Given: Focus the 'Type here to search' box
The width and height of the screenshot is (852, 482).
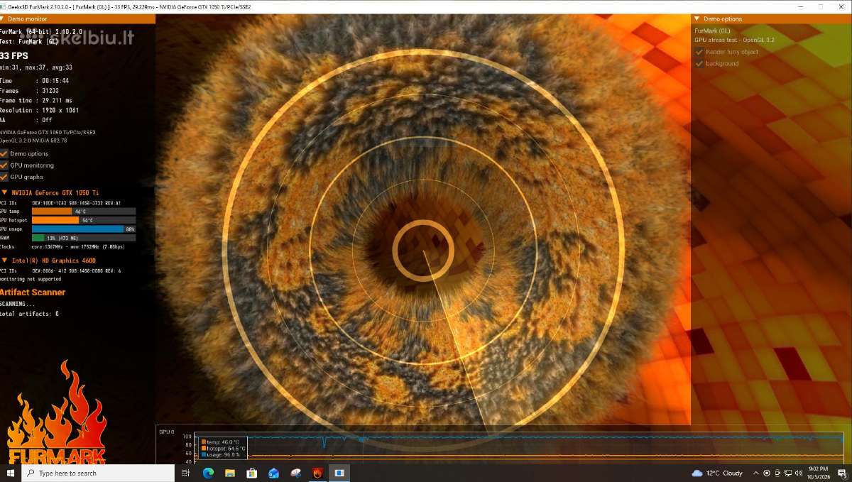Looking at the screenshot, I should click(x=98, y=473).
